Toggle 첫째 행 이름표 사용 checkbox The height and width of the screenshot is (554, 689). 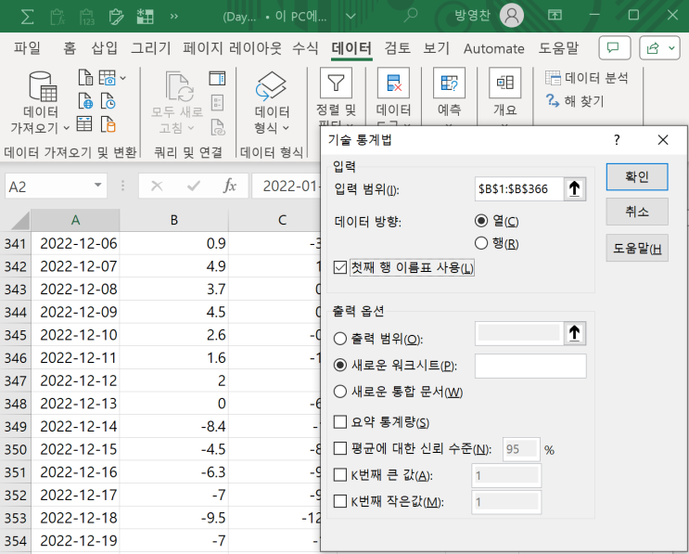[340, 268]
